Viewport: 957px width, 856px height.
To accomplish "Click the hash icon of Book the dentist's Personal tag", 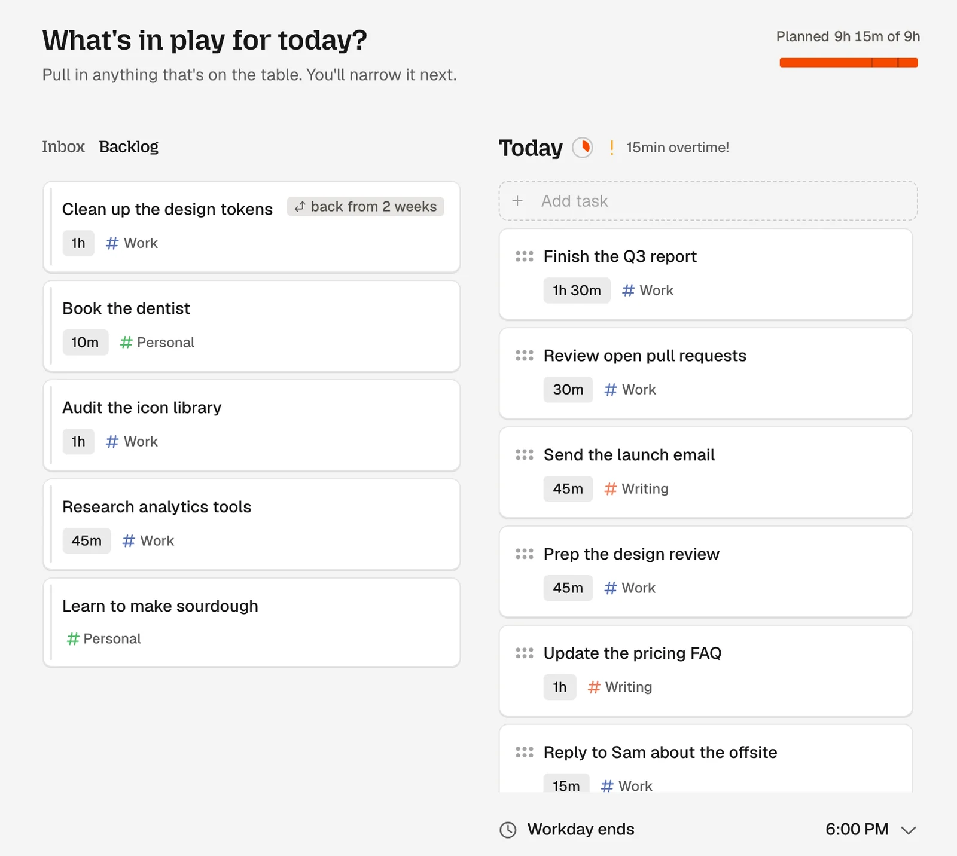I will tap(126, 343).
